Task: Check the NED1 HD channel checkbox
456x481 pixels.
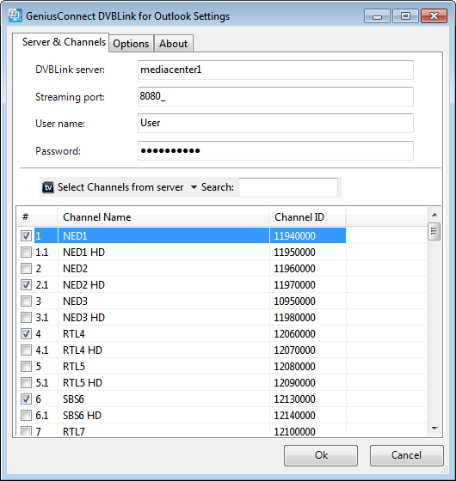Action: pos(26,252)
